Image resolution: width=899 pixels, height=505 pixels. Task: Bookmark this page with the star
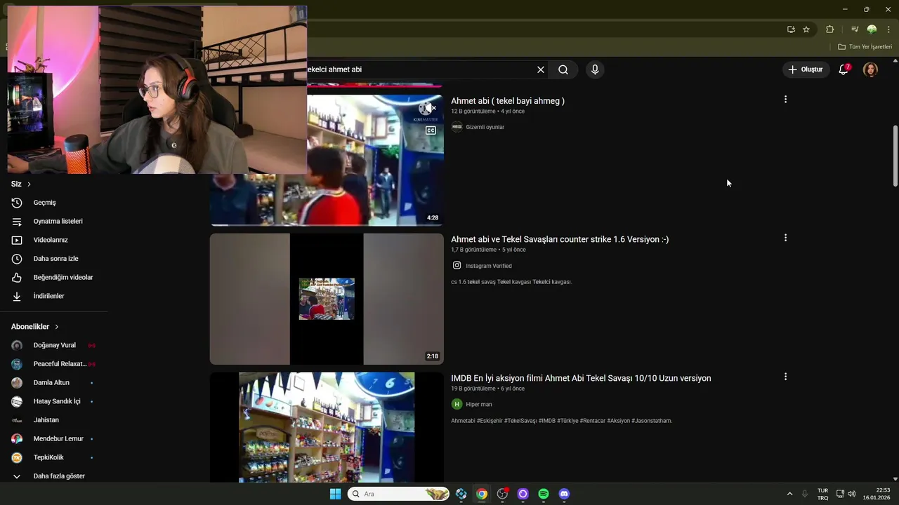(806, 29)
